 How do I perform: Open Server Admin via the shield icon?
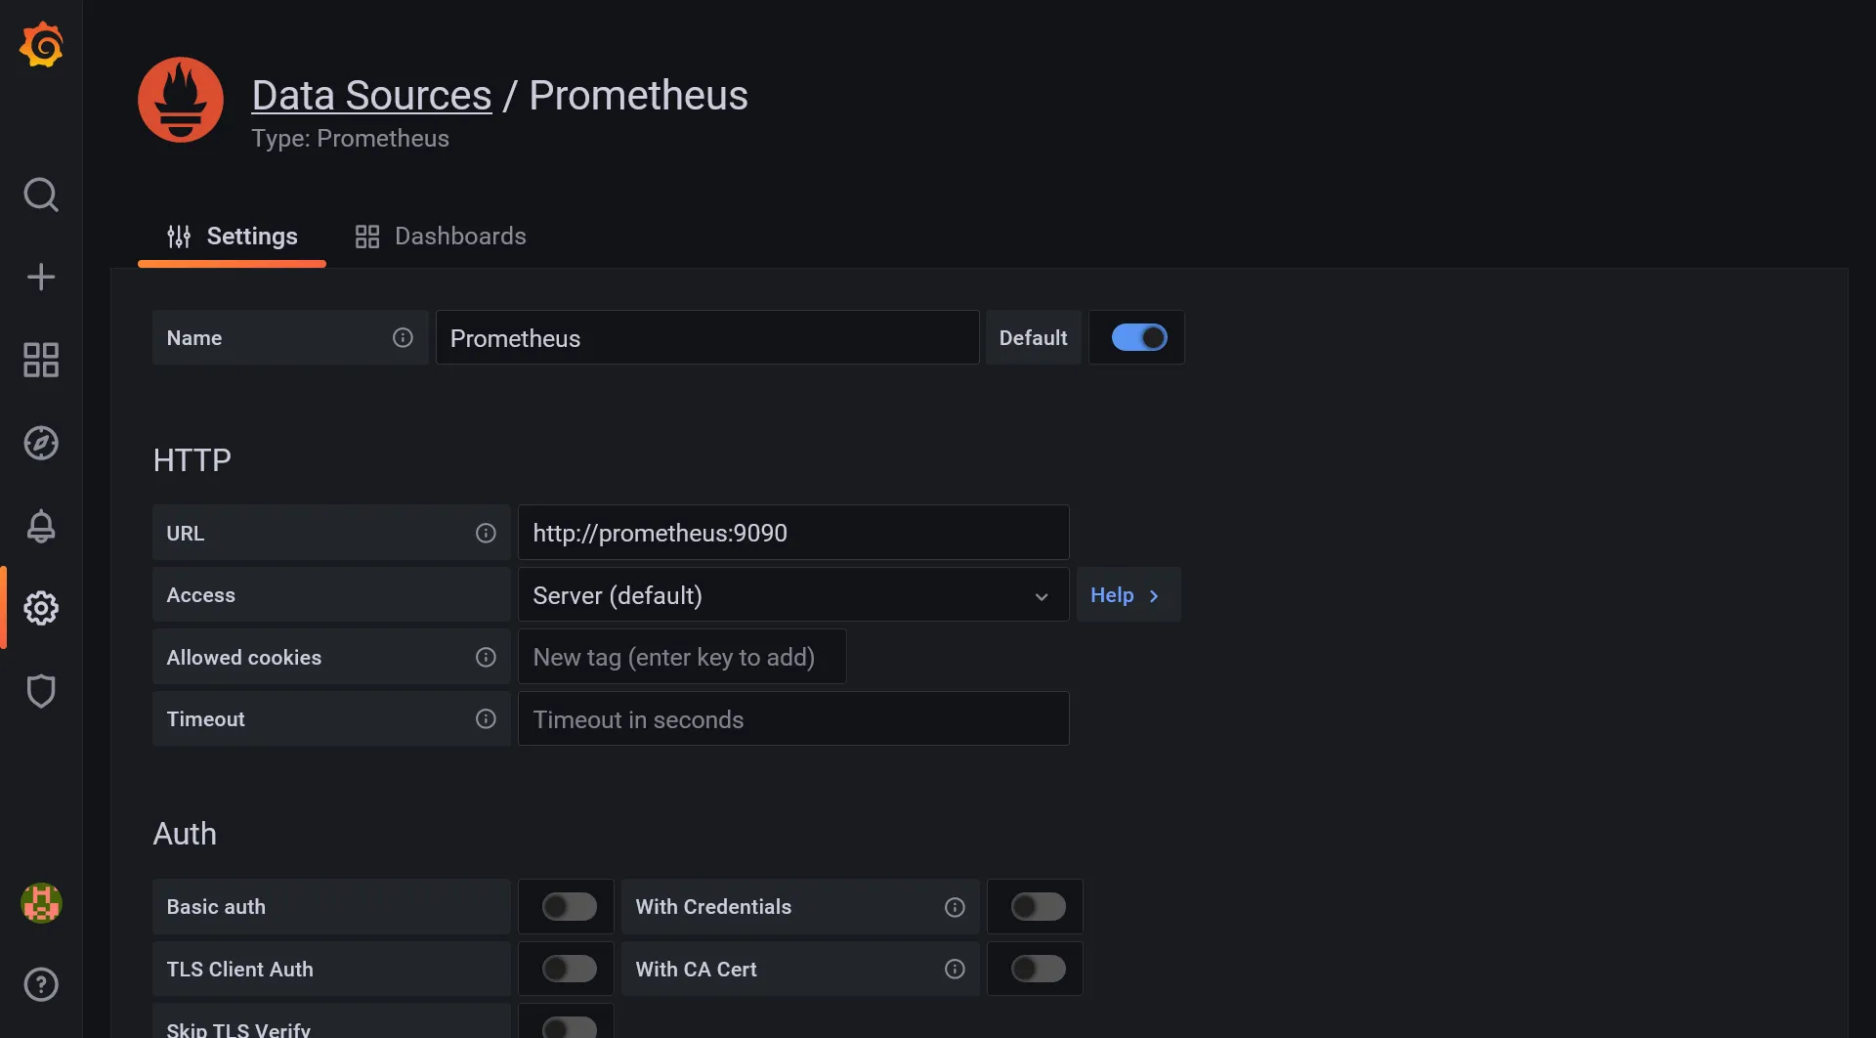(41, 691)
